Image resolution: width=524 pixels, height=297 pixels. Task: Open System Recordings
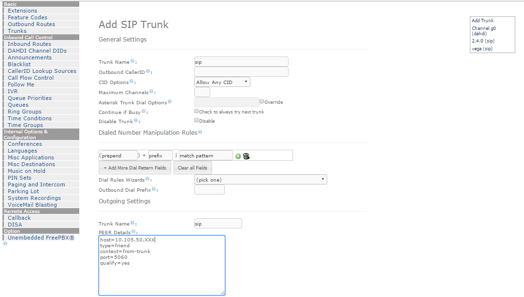coord(34,198)
